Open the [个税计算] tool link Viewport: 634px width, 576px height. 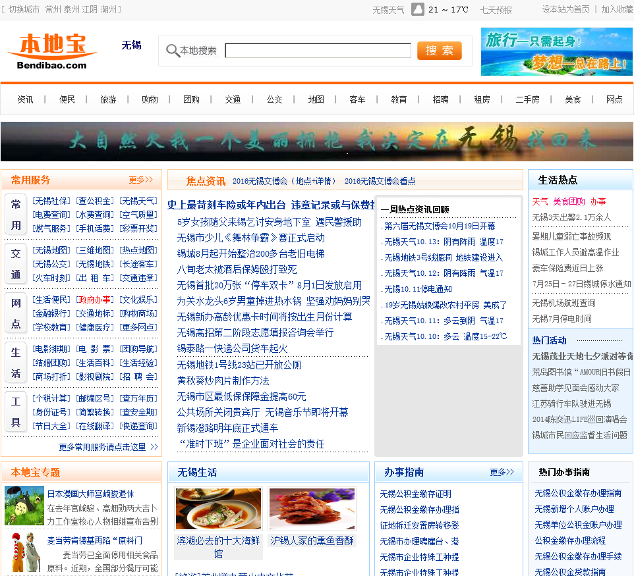point(51,398)
